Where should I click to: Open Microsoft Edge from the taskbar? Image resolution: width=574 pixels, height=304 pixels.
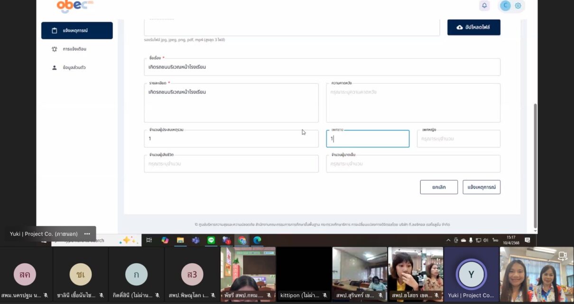pyautogui.click(x=257, y=240)
